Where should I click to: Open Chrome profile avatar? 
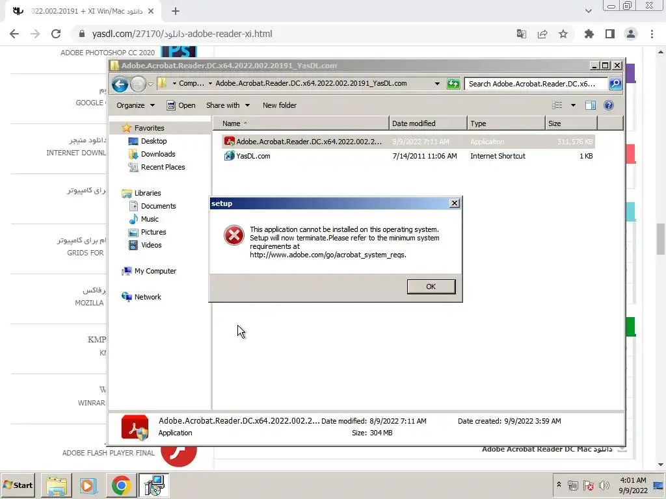[x=630, y=34]
